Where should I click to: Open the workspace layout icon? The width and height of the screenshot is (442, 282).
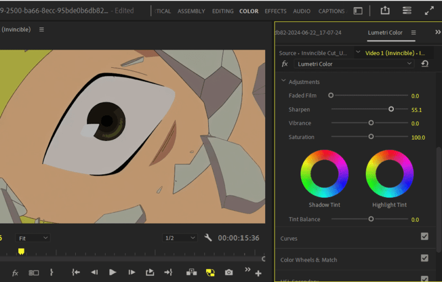[357, 11]
